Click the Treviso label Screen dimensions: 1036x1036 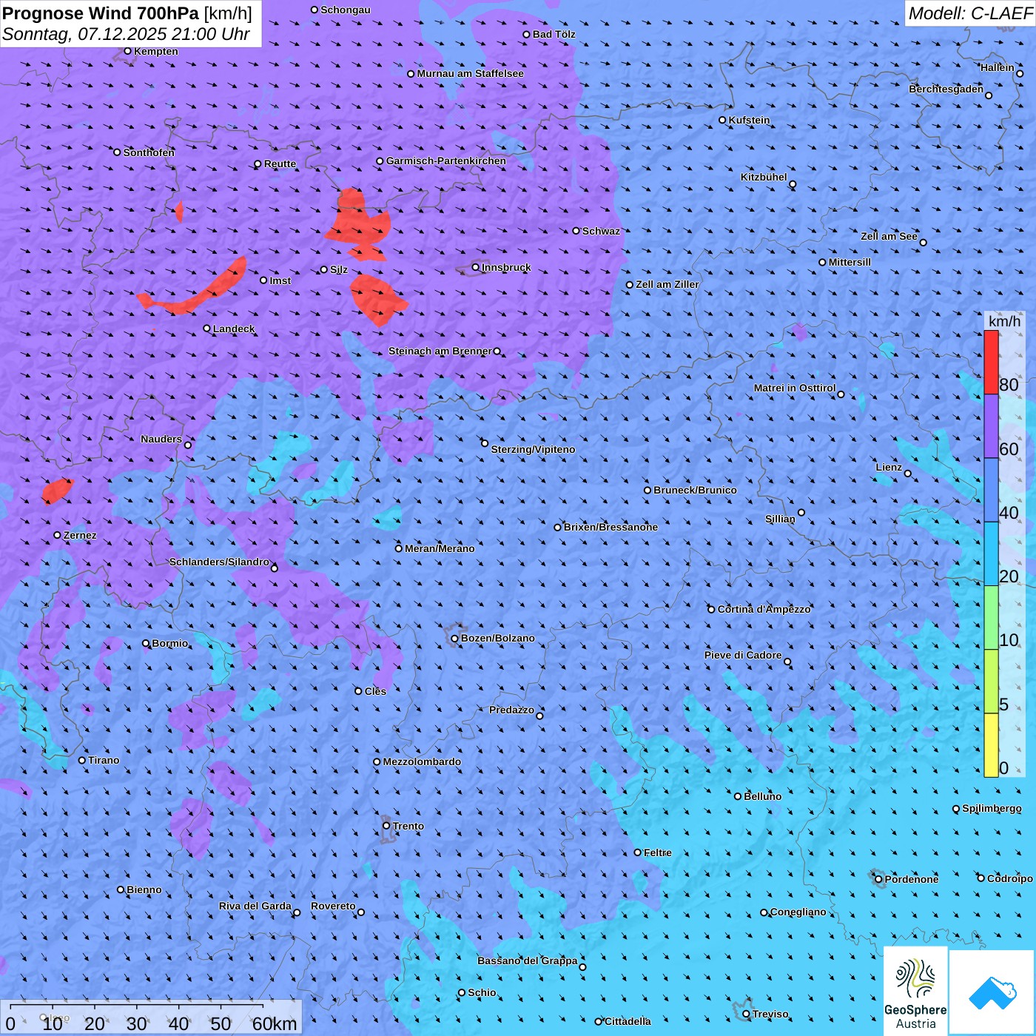click(x=770, y=1014)
